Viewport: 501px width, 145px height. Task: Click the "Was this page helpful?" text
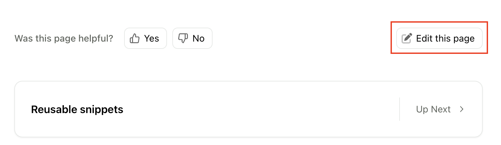64,39
